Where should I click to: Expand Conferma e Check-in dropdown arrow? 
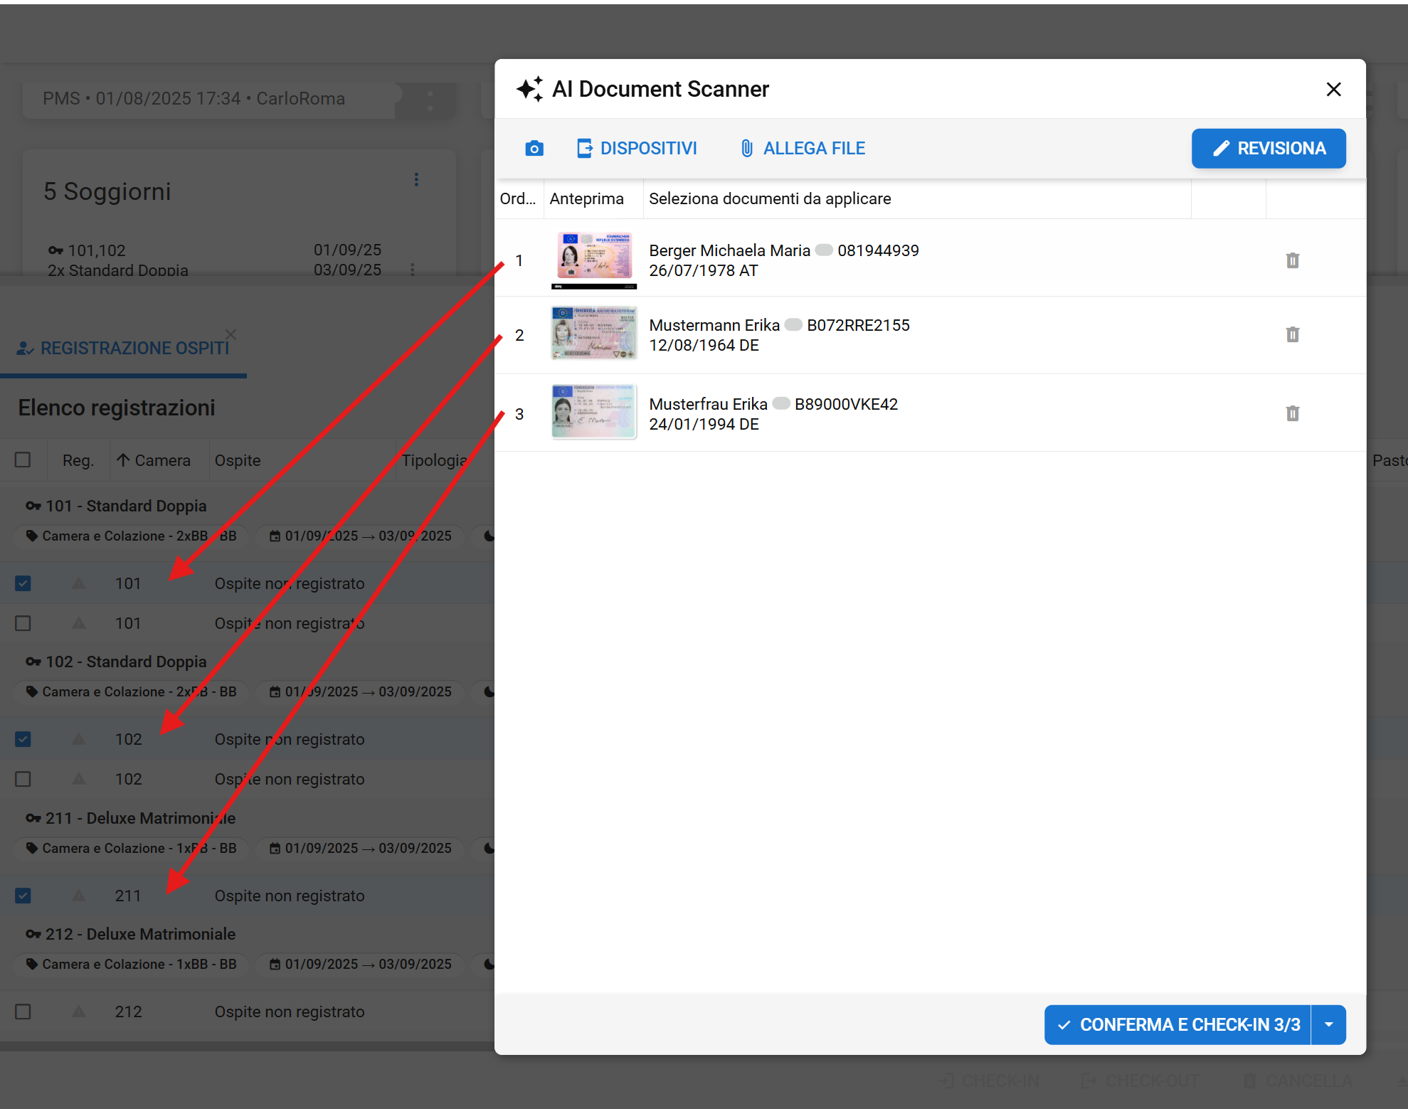[1328, 1024]
